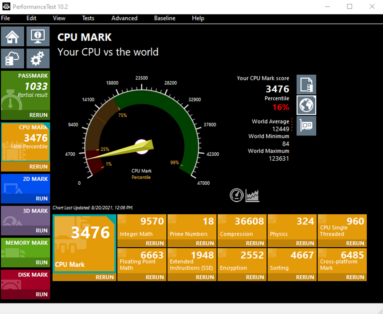Maximize the PerformanceTest window
This screenshot has width=383, height=314.
[x=350, y=7]
